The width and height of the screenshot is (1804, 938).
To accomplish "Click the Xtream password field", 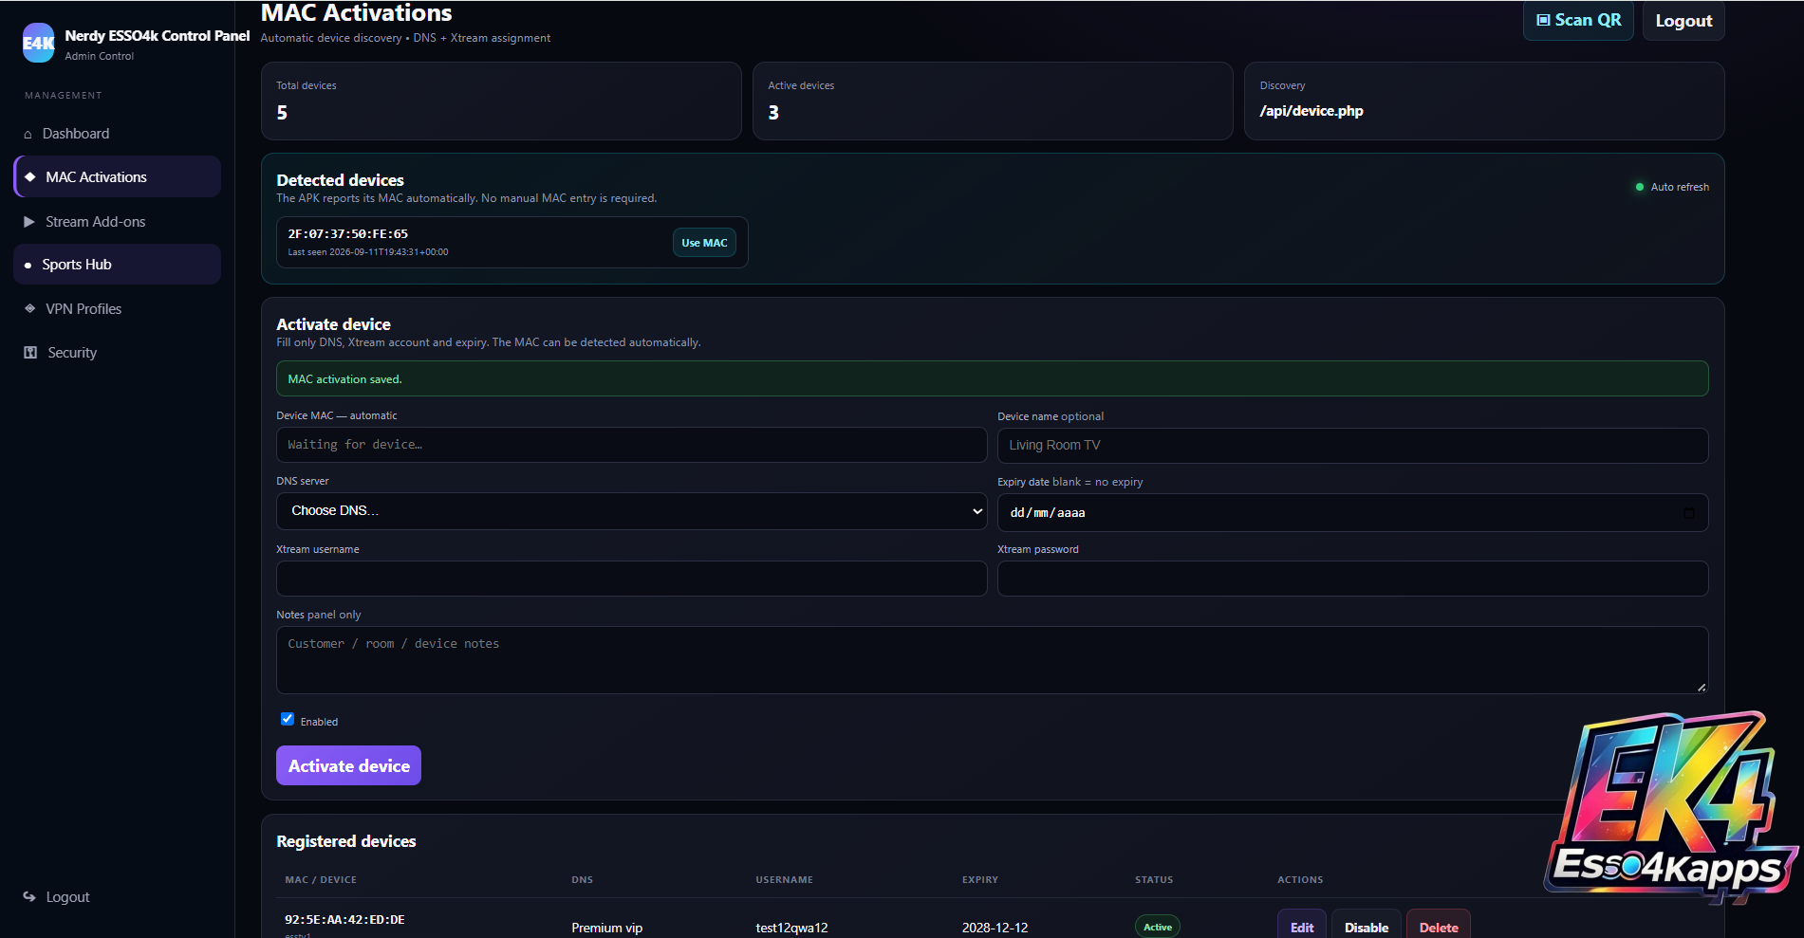I will point(1352,579).
